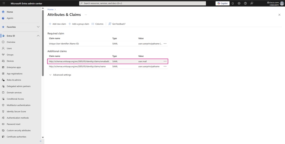
Task: Collapse sidebar with double chevron
Action: click(41, 141)
